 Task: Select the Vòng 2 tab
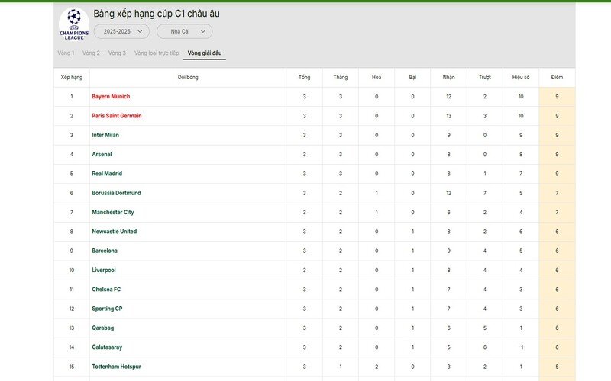point(91,53)
